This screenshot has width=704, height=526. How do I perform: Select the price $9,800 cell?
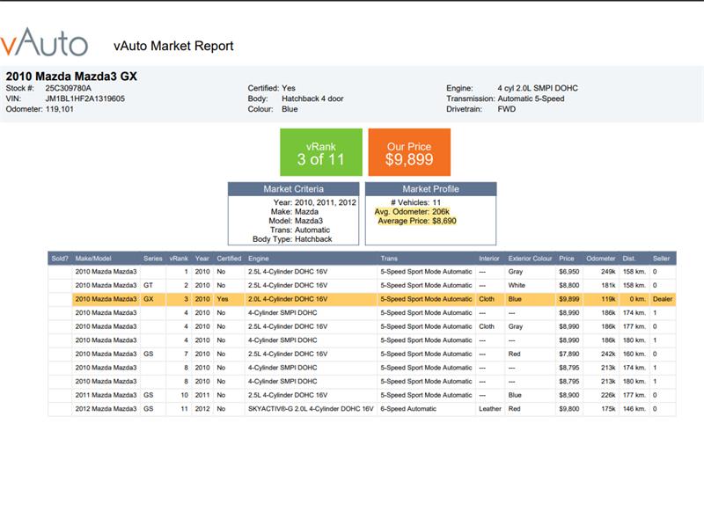pyautogui.click(x=569, y=409)
